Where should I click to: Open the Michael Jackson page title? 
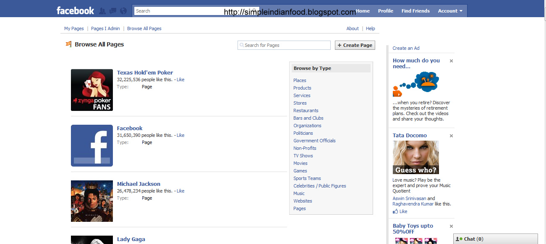(x=138, y=184)
